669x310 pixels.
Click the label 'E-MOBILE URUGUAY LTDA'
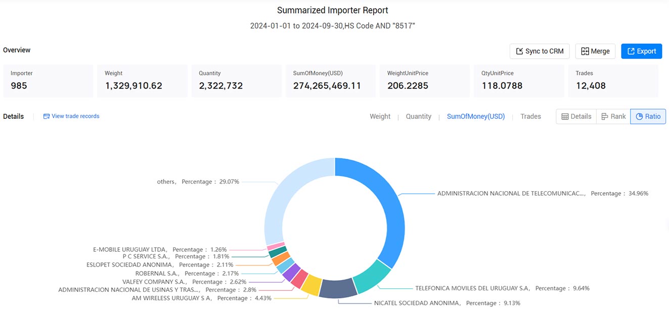point(130,249)
